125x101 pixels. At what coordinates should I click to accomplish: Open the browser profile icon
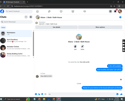click(119, 6)
